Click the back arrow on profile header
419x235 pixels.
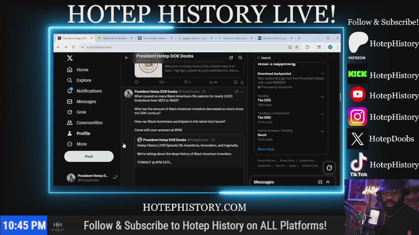(126, 58)
